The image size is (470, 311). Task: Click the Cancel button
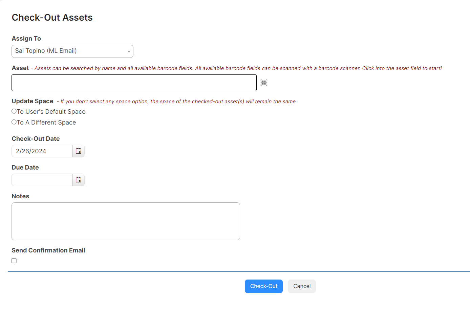pos(302,286)
